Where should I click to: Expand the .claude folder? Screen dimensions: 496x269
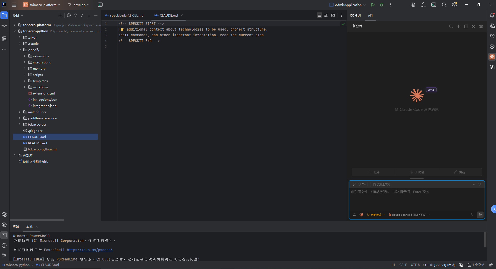pyautogui.click(x=20, y=43)
